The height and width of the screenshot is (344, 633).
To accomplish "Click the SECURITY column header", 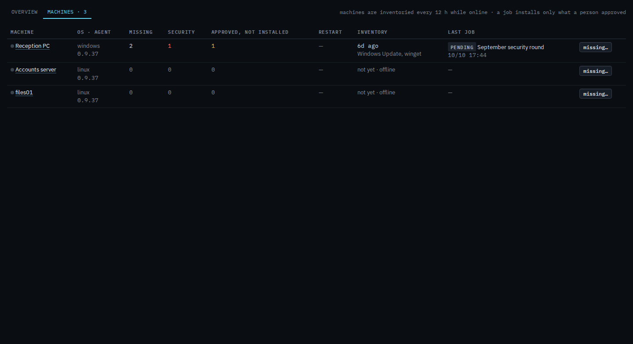I will [181, 32].
